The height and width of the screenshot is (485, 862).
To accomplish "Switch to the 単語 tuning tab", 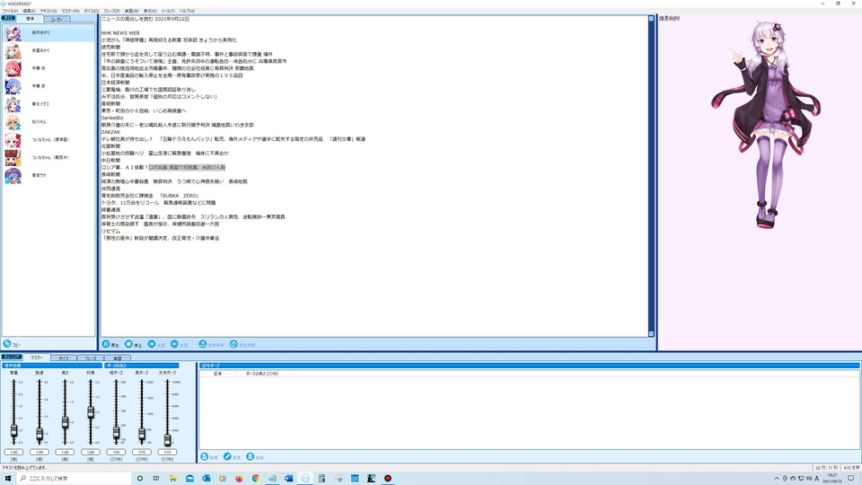I will point(117,358).
